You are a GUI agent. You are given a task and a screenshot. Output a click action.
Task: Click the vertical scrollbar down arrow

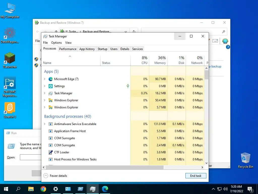coord(207,163)
